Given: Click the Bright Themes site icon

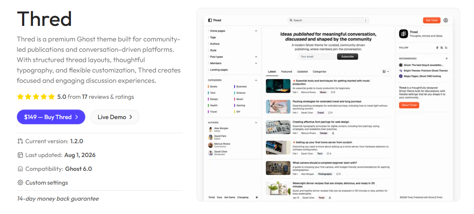Looking at the screenshot, I should click(x=401, y=70).
